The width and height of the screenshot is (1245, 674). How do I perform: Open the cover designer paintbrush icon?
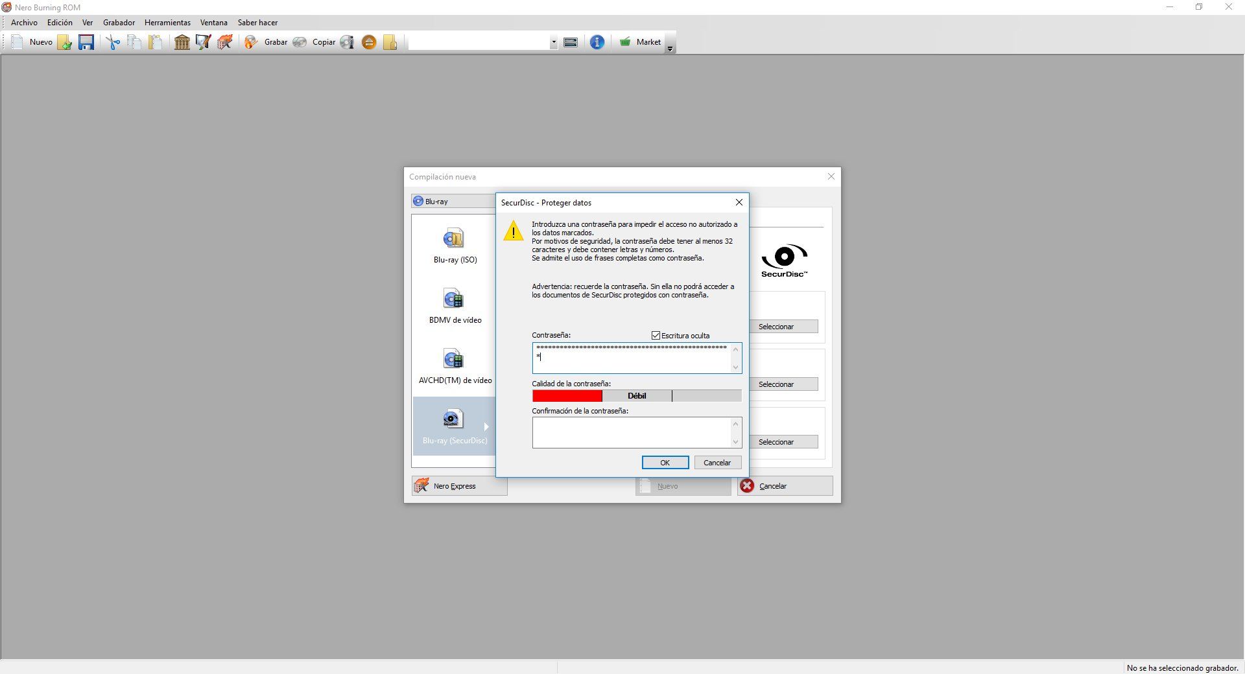(204, 42)
